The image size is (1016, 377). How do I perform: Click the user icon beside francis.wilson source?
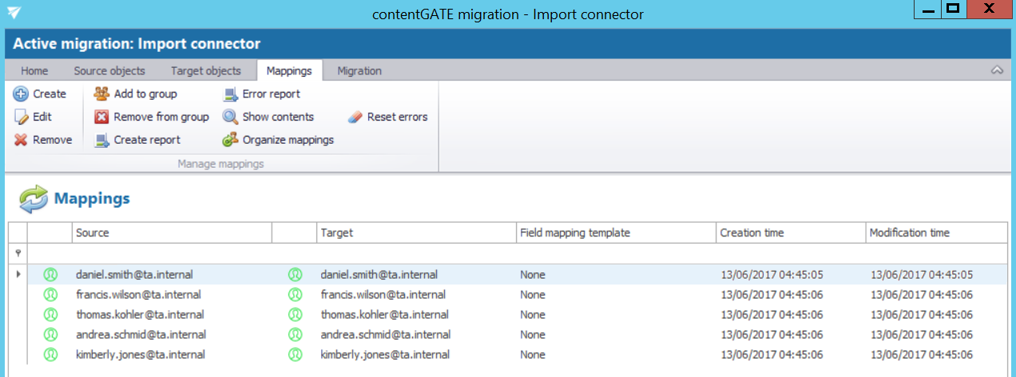pos(50,295)
